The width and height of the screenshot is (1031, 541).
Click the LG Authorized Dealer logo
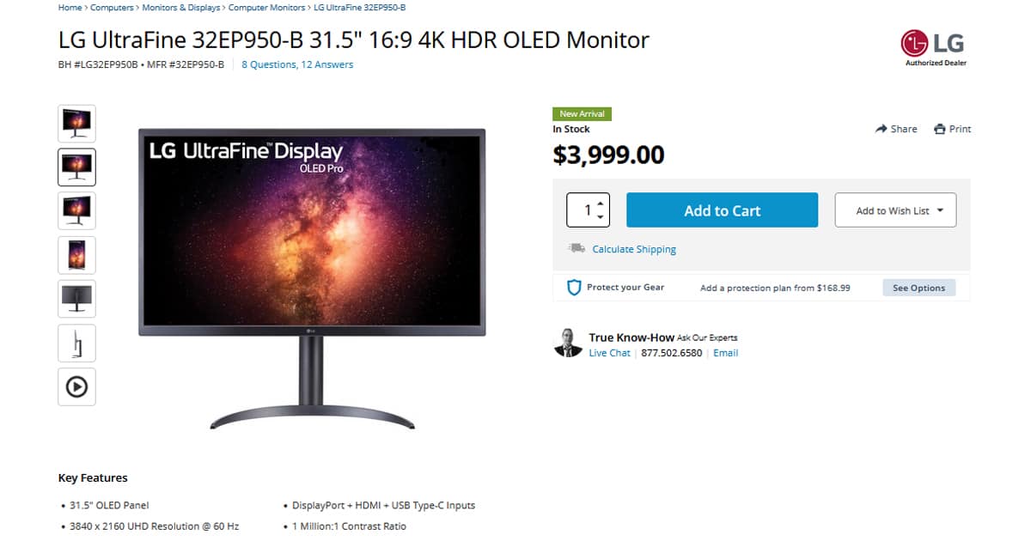(x=935, y=47)
